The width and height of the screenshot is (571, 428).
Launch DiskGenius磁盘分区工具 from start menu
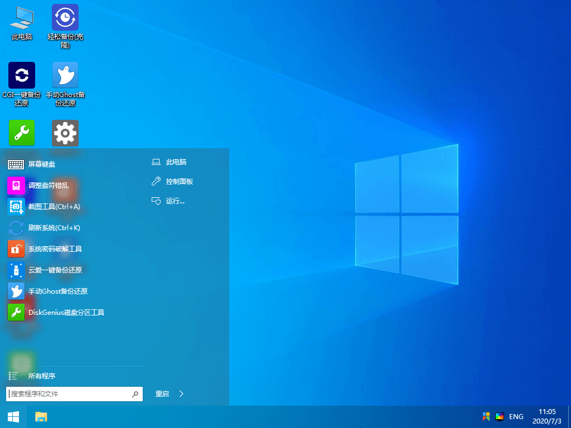(x=66, y=313)
